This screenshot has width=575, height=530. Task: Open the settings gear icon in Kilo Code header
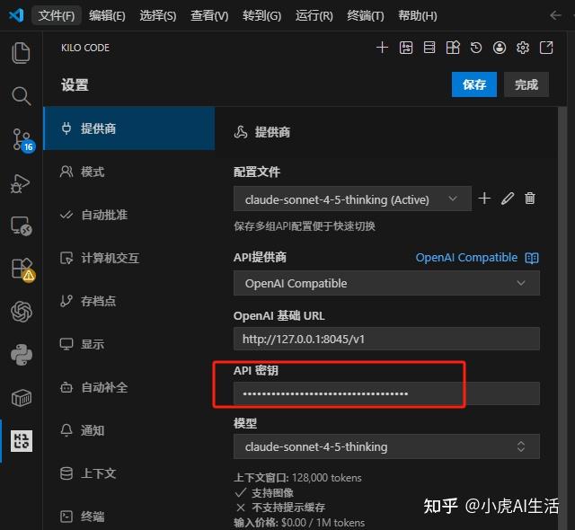pyautogui.click(x=523, y=48)
